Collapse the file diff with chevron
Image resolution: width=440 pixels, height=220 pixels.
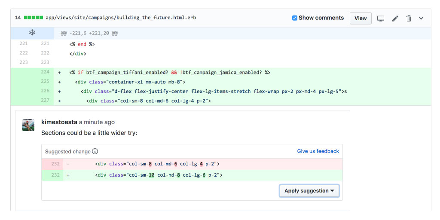click(x=421, y=18)
